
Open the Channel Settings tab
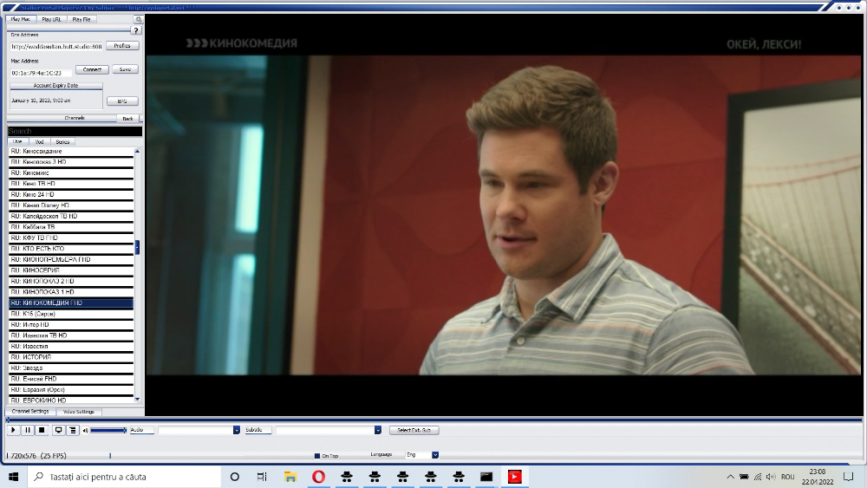[30, 412]
